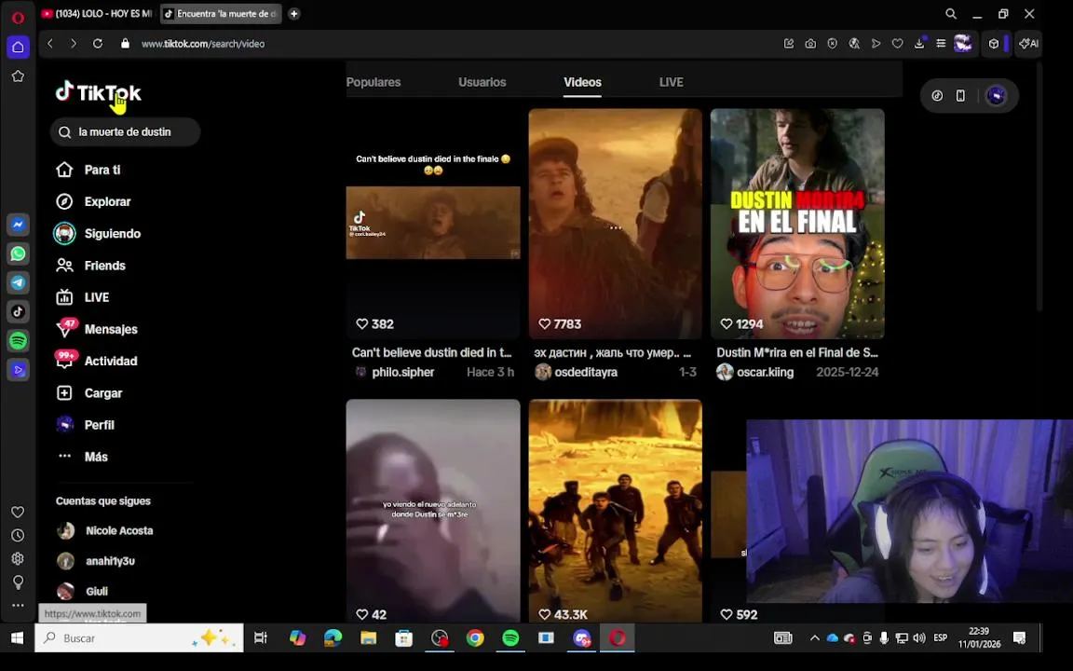1073x671 pixels.
Task: Open the TikTok panel in Opera sidebar
Action: coord(18,311)
